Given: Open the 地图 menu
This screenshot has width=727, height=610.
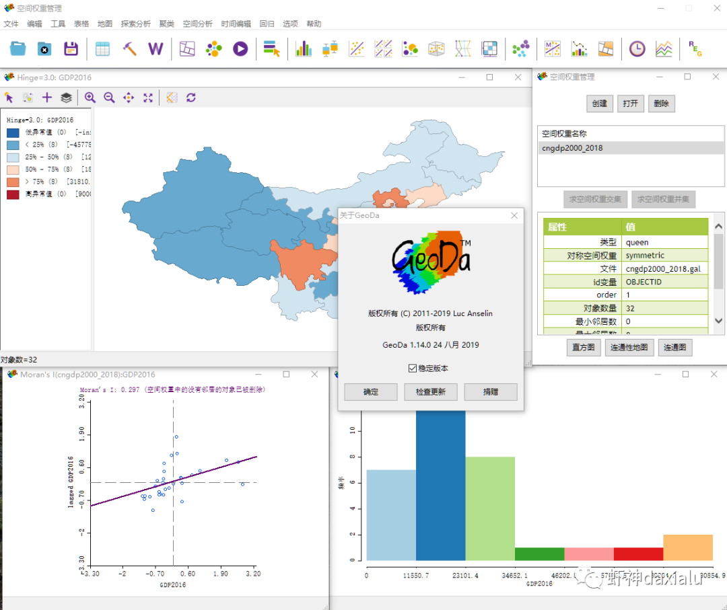Looking at the screenshot, I should (105, 24).
